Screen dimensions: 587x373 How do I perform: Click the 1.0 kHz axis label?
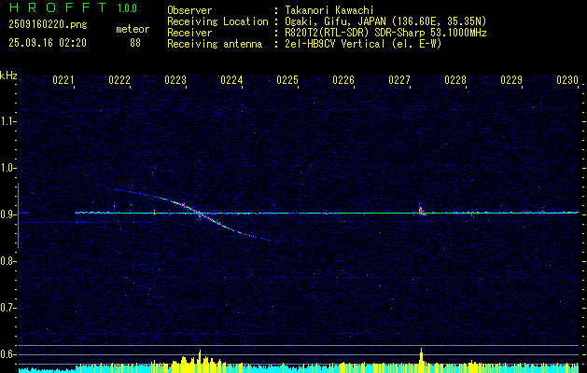[7, 168]
